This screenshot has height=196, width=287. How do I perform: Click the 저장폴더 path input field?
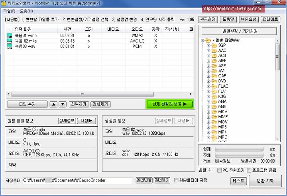click(x=78, y=180)
